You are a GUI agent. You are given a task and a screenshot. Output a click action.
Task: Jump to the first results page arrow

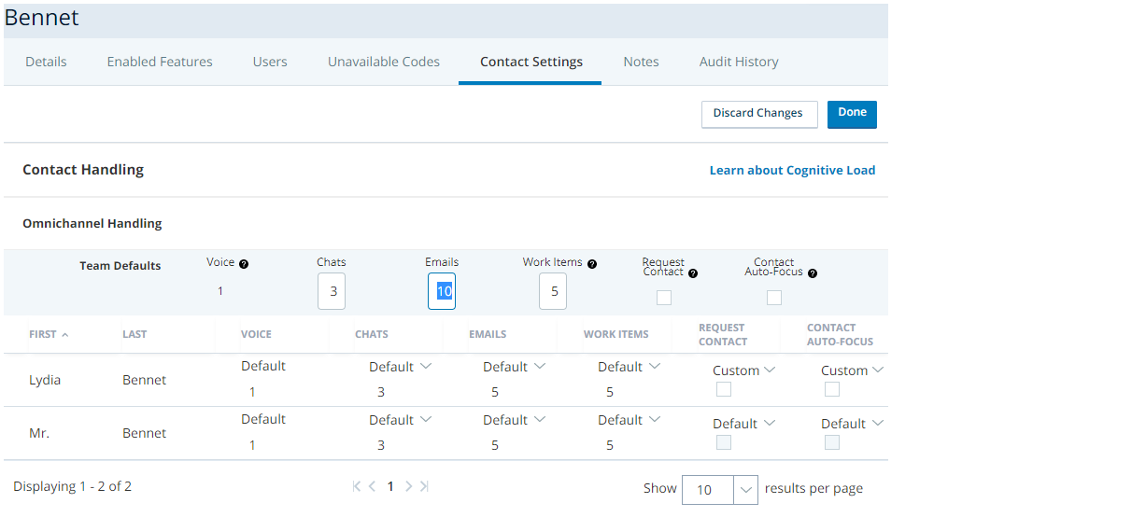(x=357, y=486)
